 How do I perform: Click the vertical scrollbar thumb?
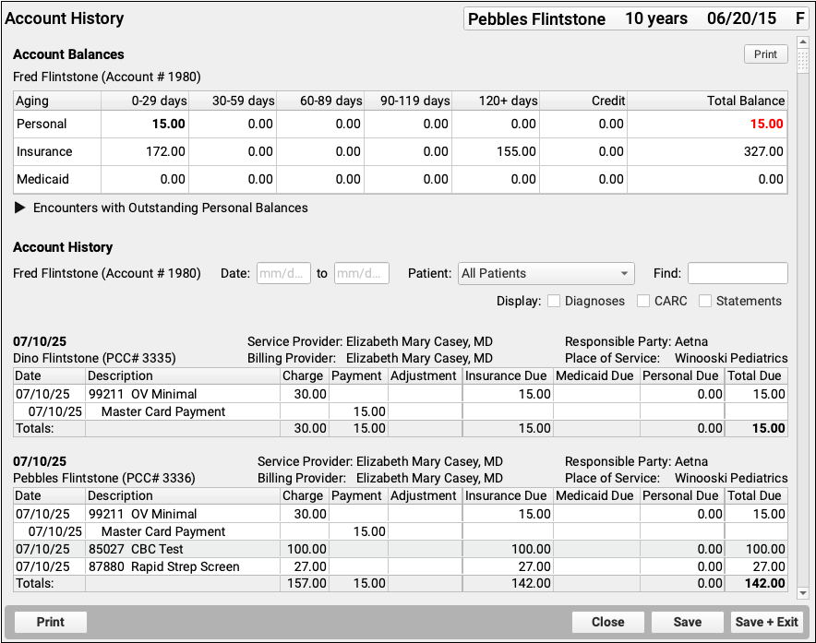(x=802, y=62)
